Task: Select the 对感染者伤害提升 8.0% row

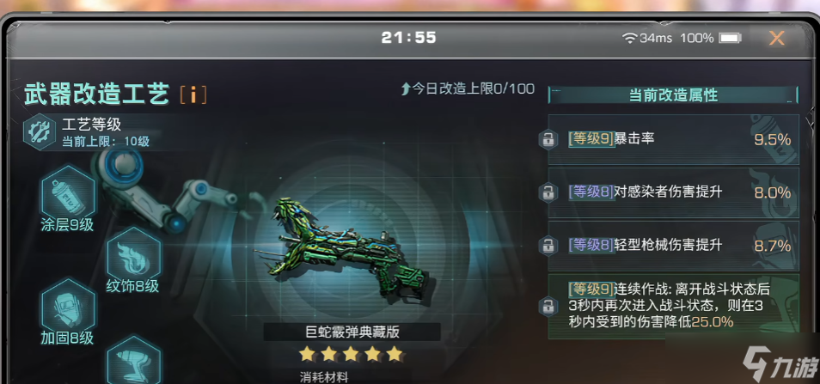Action: click(x=674, y=192)
